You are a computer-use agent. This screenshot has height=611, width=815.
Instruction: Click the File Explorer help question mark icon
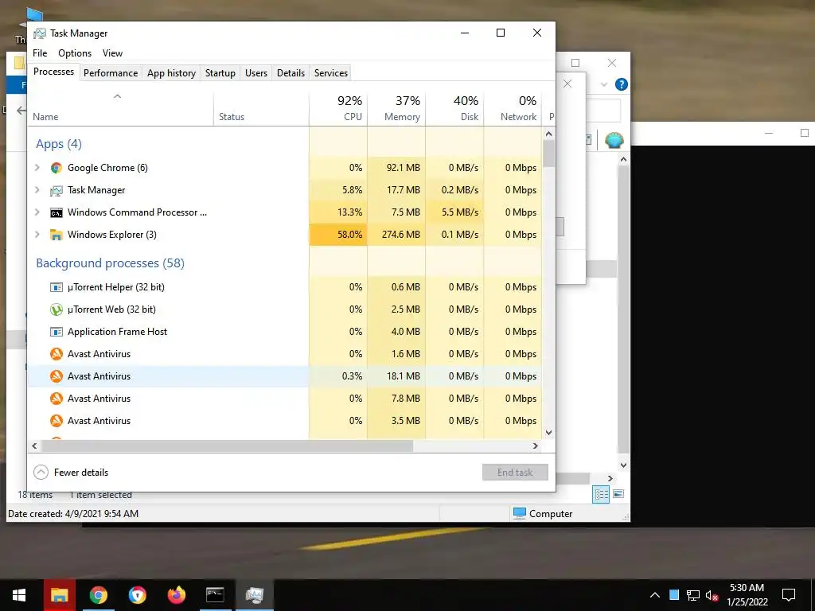click(621, 84)
